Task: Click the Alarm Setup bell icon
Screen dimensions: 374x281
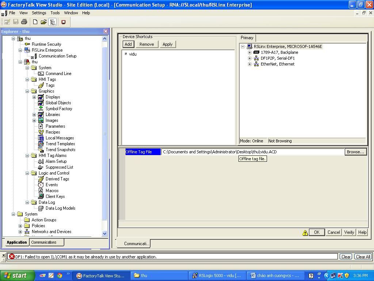Action: (x=41, y=161)
